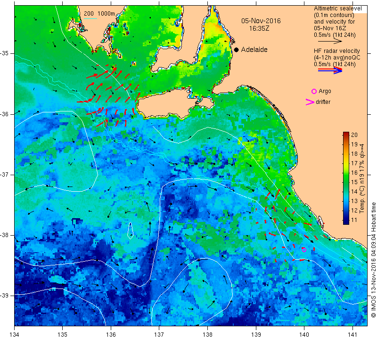Viewport: 377px width, 340px height.
Task: Click the 'and velocity for' text line
Action: pyautogui.click(x=335, y=21)
